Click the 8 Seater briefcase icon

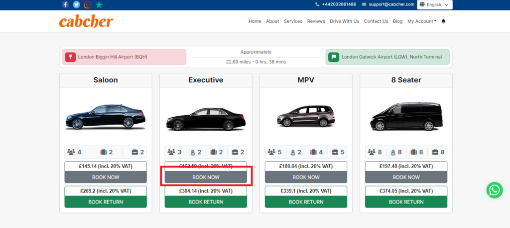coord(435,152)
